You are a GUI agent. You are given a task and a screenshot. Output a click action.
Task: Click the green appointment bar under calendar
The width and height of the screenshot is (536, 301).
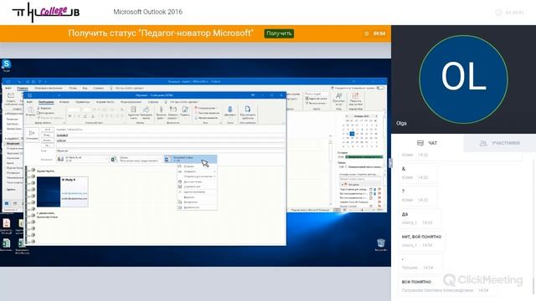click(x=363, y=156)
